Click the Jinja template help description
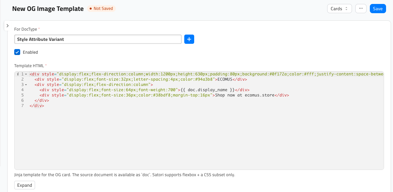393x192 pixels. coord(125,175)
